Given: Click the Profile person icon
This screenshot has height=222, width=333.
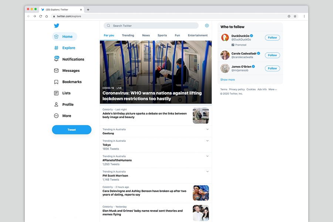Looking at the screenshot, I should click(x=56, y=104).
